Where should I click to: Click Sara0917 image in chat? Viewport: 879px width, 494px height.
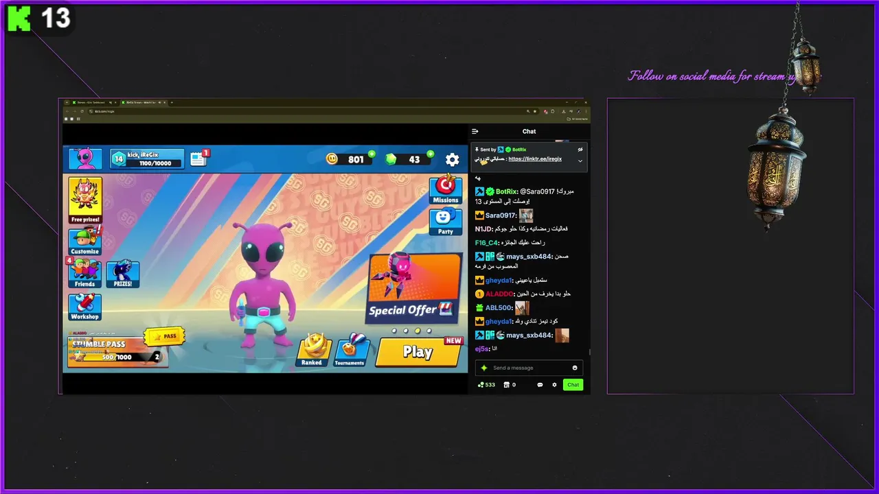[x=526, y=215]
